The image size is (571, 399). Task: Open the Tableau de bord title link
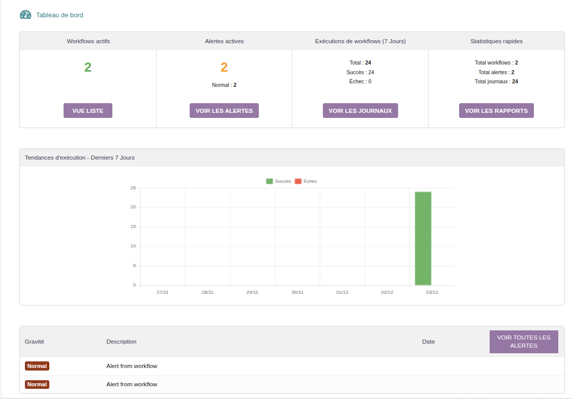pos(59,15)
